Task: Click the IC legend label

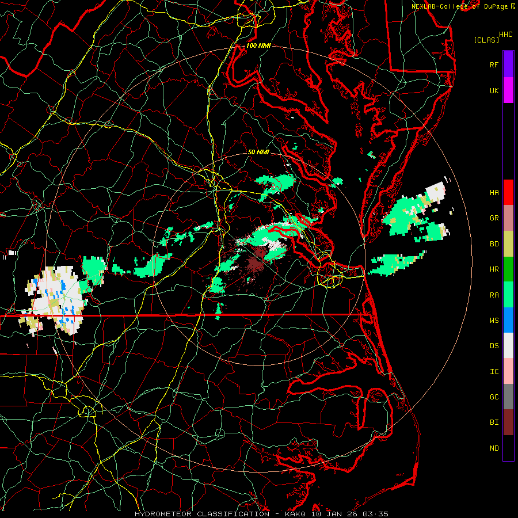Action: point(494,372)
